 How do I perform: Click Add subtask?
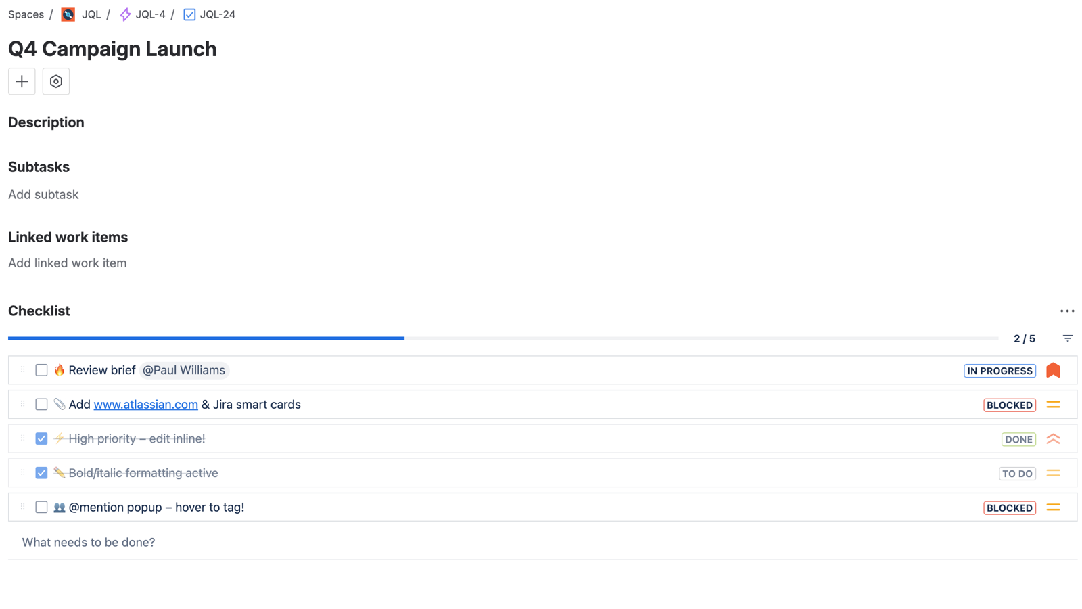pyautogui.click(x=43, y=195)
